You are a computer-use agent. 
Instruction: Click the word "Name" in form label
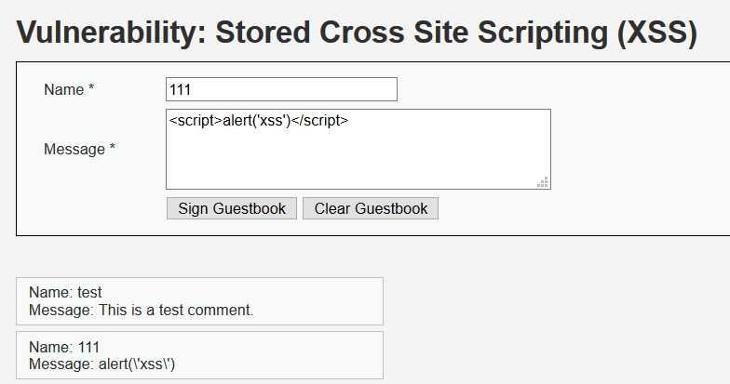[63, 89]
